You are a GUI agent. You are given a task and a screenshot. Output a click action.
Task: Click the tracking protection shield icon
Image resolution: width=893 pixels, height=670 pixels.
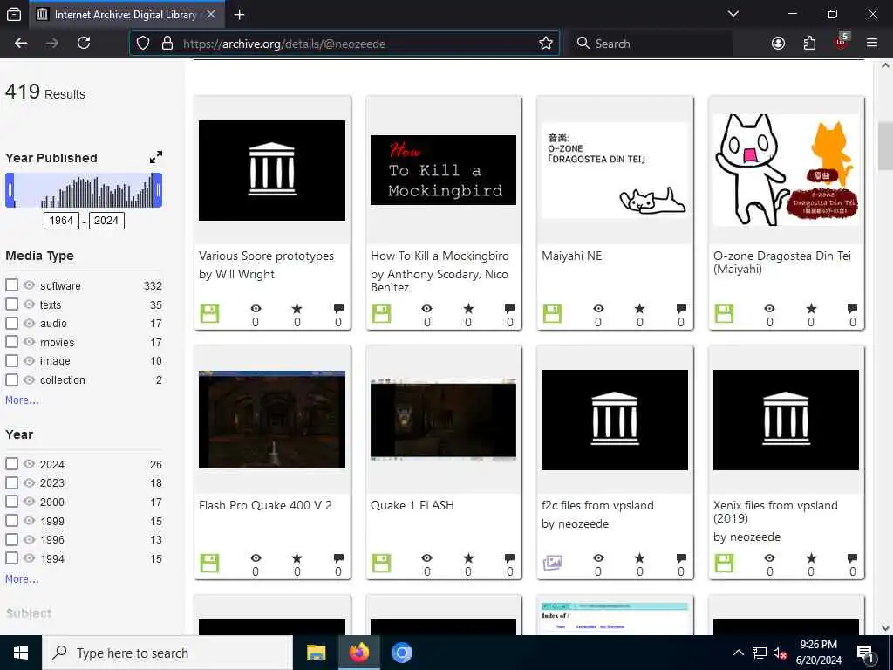coord(143,44)
